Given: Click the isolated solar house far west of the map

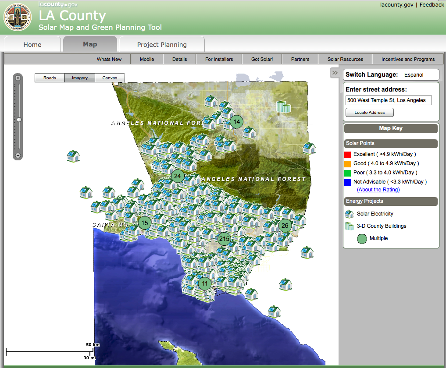Looking at the screenshot, I should (x=73, y=156).
